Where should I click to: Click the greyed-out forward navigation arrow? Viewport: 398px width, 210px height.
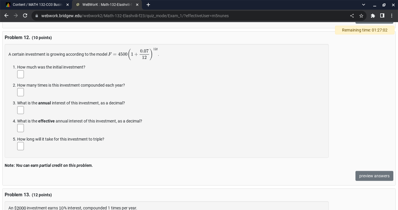point(16,16)
